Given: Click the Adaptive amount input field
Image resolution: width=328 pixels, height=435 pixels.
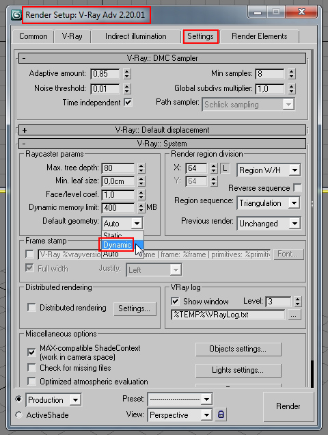Looking at the screenshot, I should point(105,74).
